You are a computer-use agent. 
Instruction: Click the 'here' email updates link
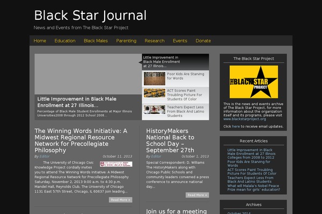[236, 127]
